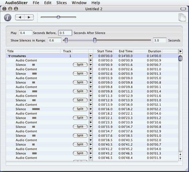Split at the silence starting 0:00'45.2

[x=80, y=153]
